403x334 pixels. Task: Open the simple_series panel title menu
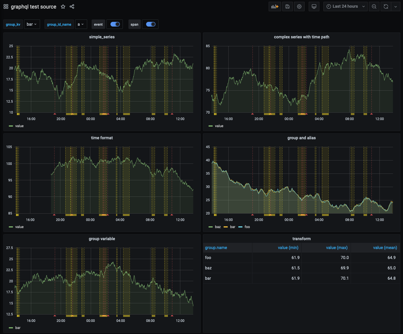(102, 37)
